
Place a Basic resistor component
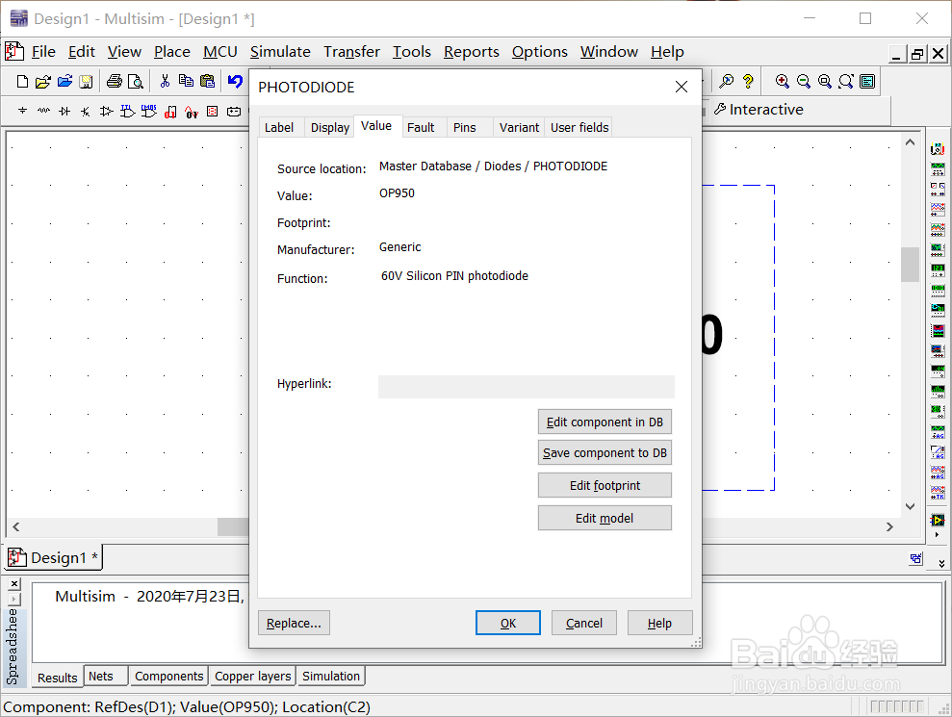coord(43,111)
